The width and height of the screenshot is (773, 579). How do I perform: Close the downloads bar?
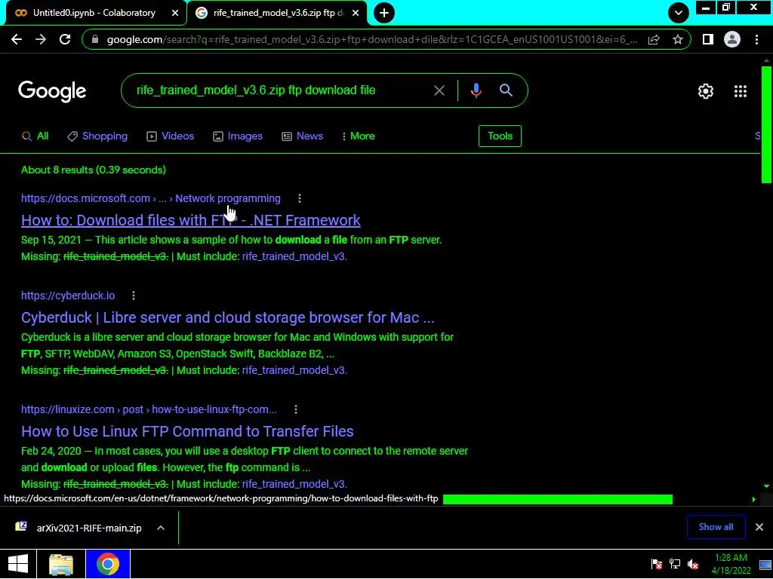759,527
